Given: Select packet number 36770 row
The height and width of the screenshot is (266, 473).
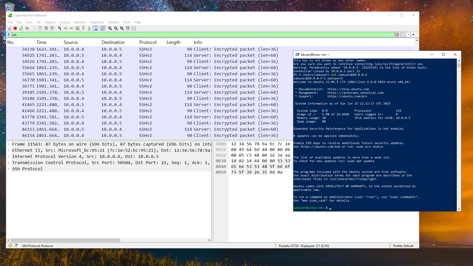Looking at the screenshot, I should coord(150,80).
